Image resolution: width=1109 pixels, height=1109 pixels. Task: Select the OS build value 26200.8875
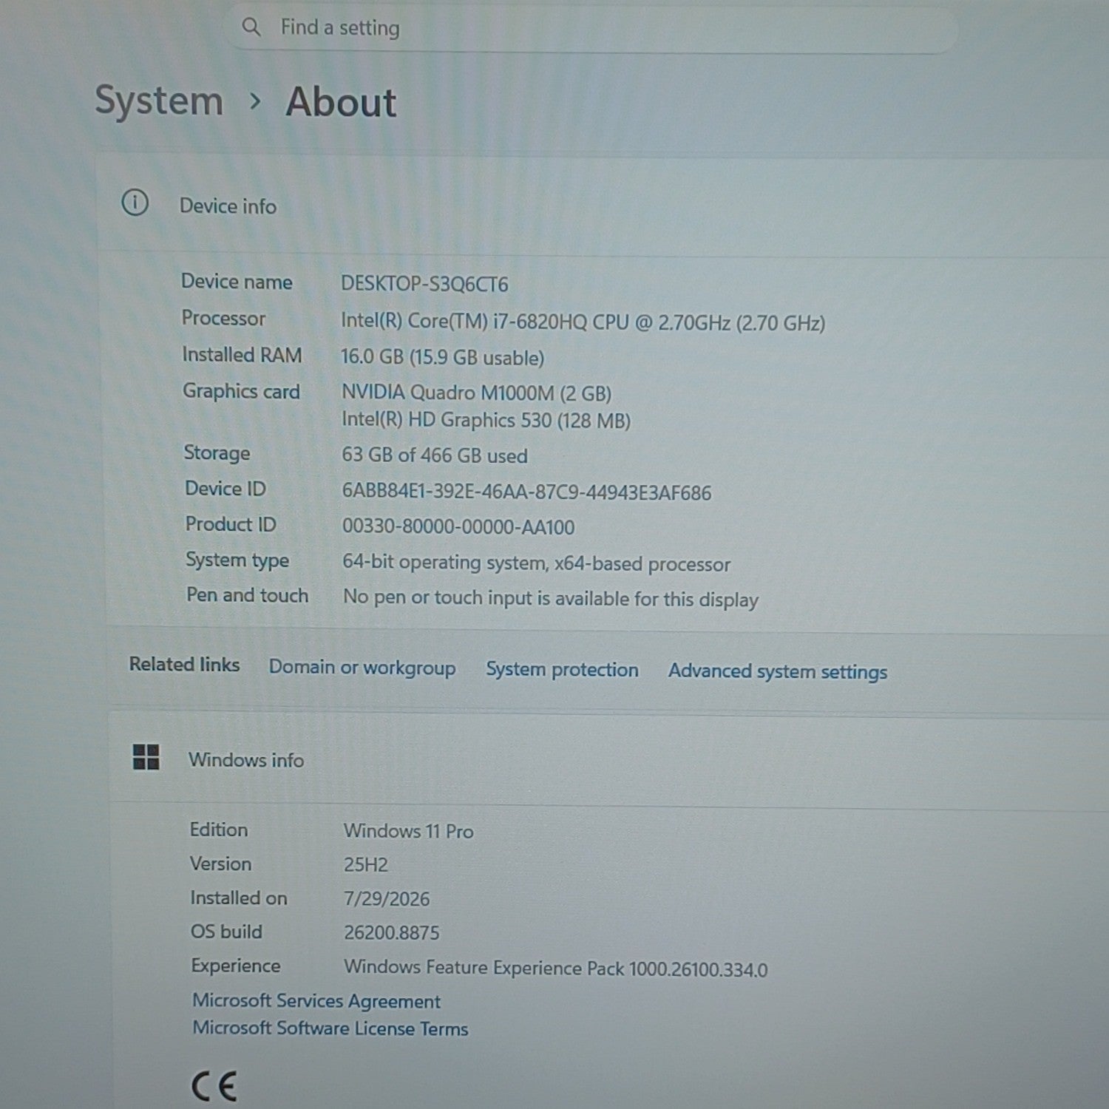pos(392,933)
